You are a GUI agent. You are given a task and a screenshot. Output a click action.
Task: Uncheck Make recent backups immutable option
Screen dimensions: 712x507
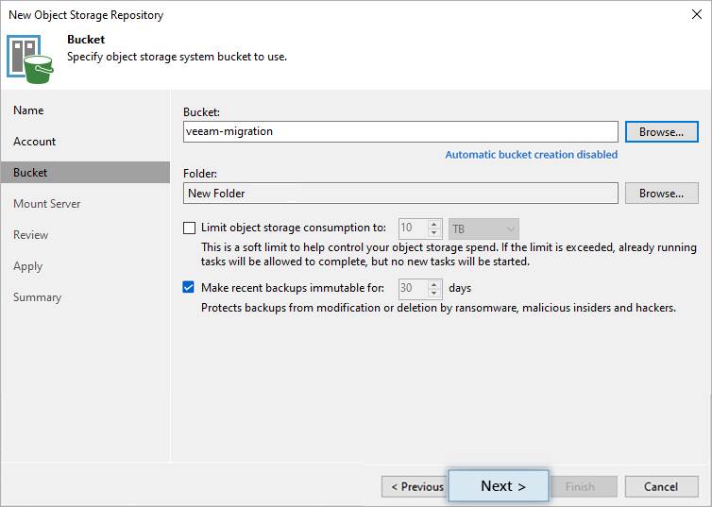click(x=189, y=287)
